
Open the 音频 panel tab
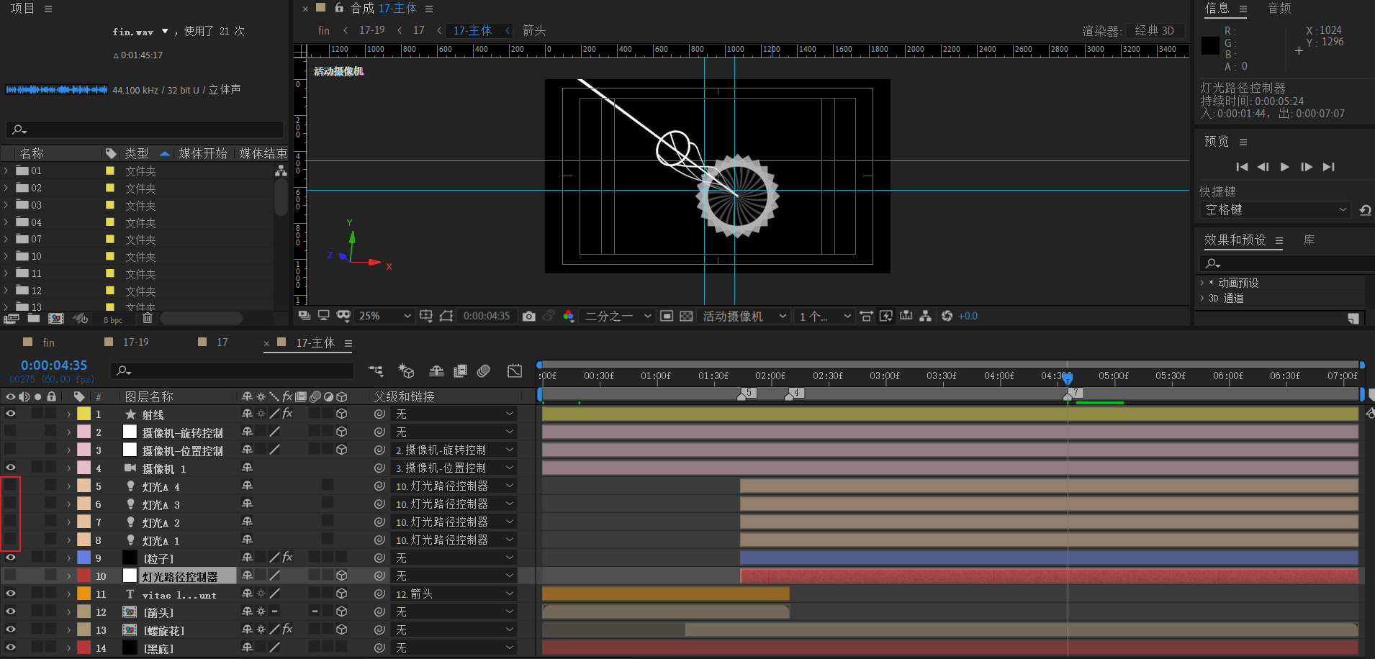[x=1279, y=9]
